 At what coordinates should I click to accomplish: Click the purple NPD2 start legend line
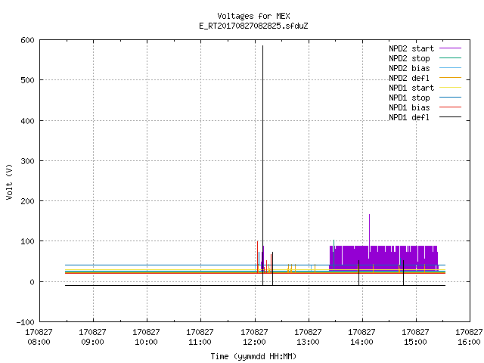click(451, 48)
